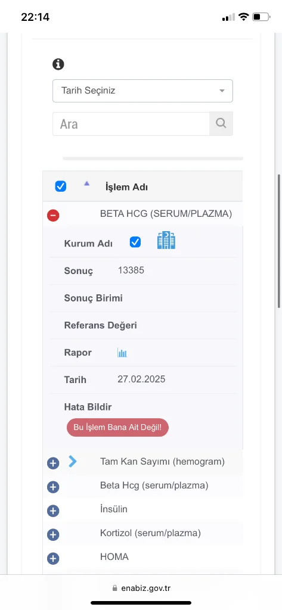View the Rapor bar chart icon
The image size is (282, 610).
click(122, 353)
